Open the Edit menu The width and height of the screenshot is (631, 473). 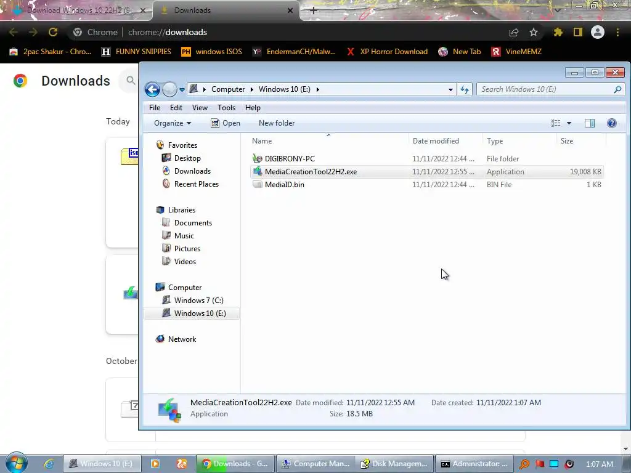[x=176, y=108]
